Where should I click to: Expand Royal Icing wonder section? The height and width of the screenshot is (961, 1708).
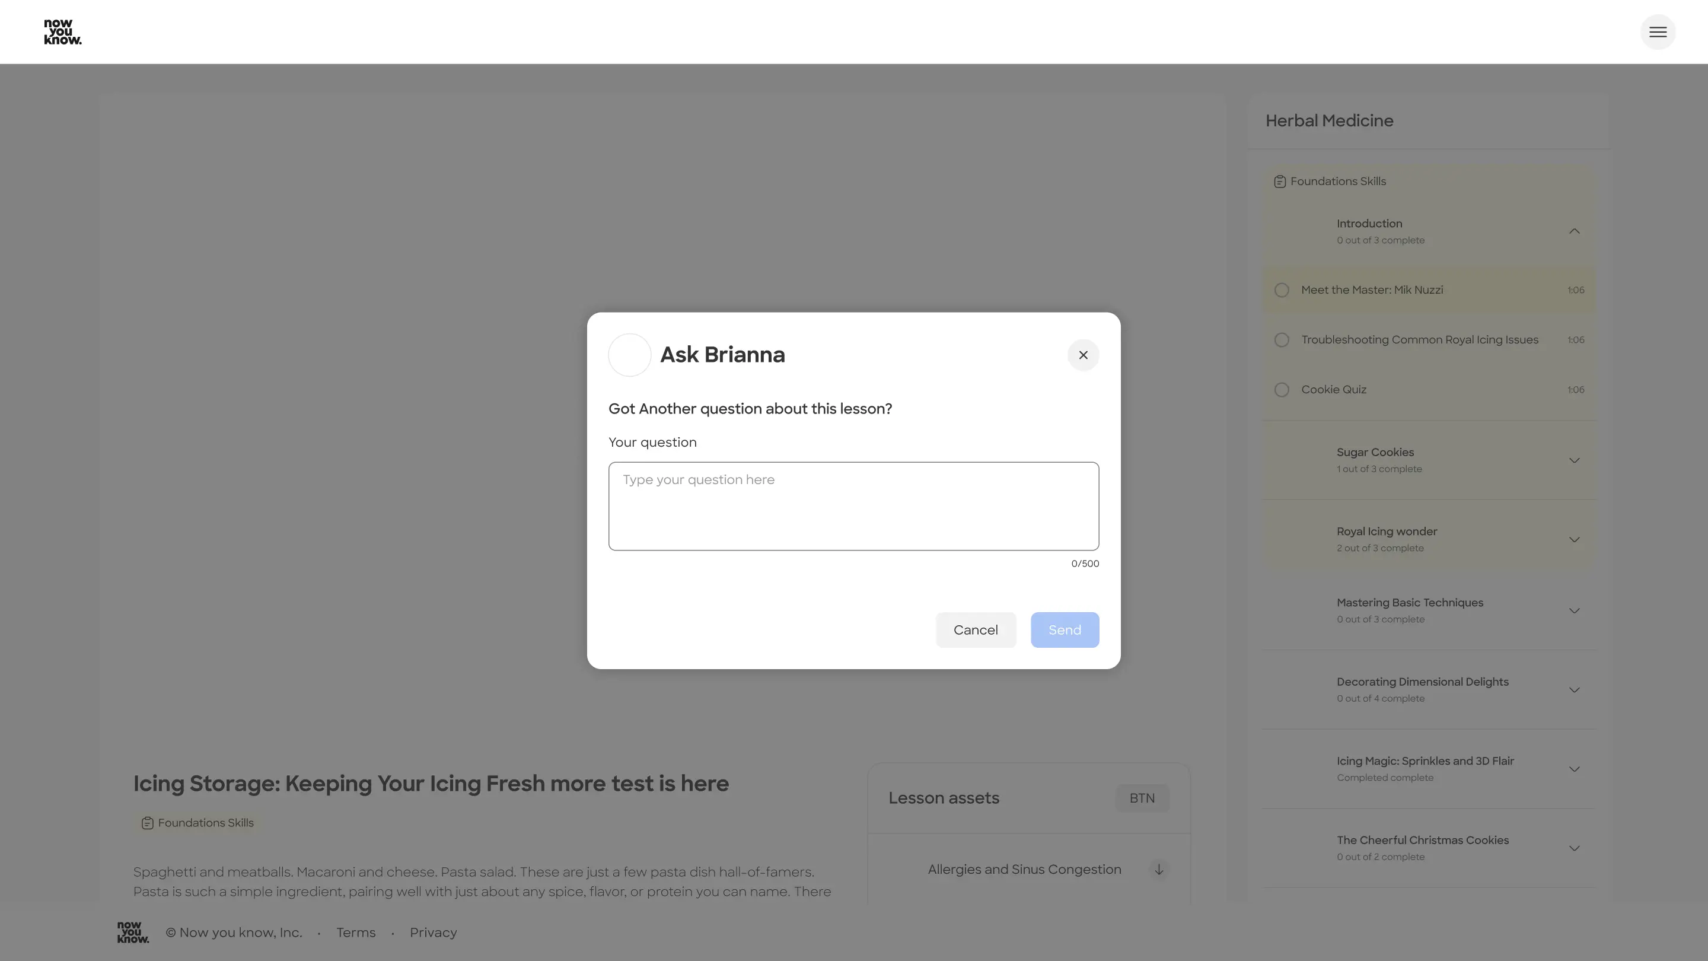(1574, 539)
